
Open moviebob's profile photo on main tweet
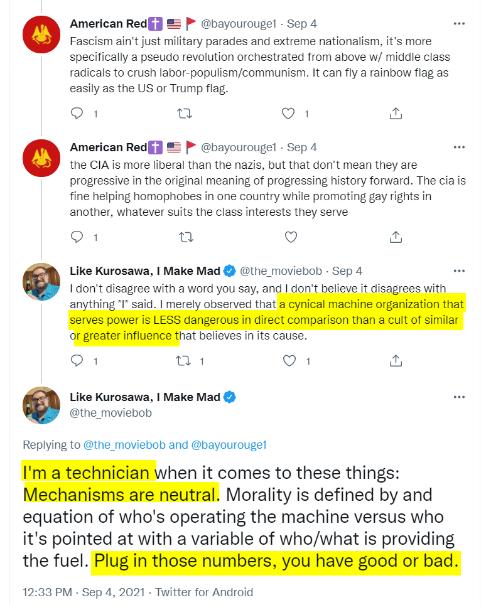pyautogui.click(x=41, y=405)
